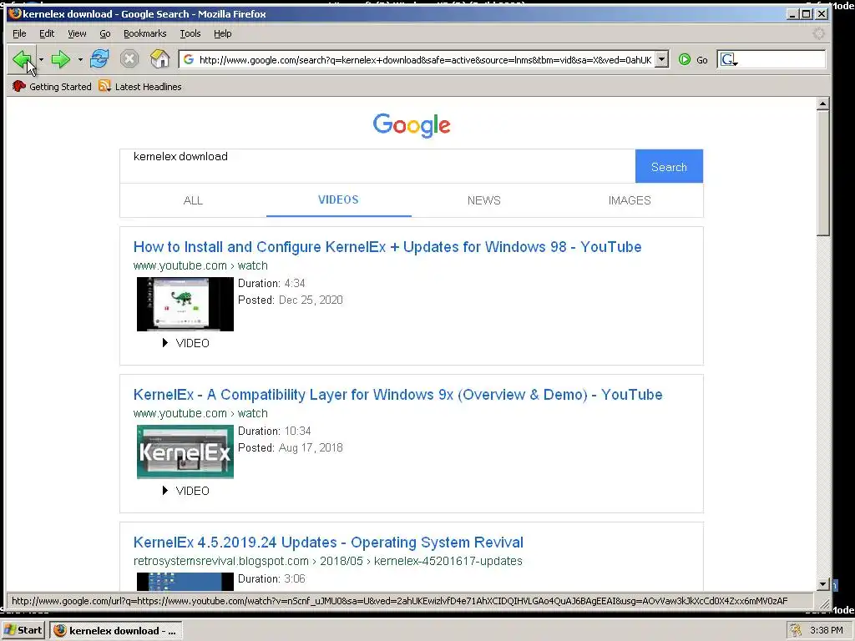Image resolution: width=855 pixels, height=641 pixels.
Task: Open the File menu
Action: click(x=19, y=33)
